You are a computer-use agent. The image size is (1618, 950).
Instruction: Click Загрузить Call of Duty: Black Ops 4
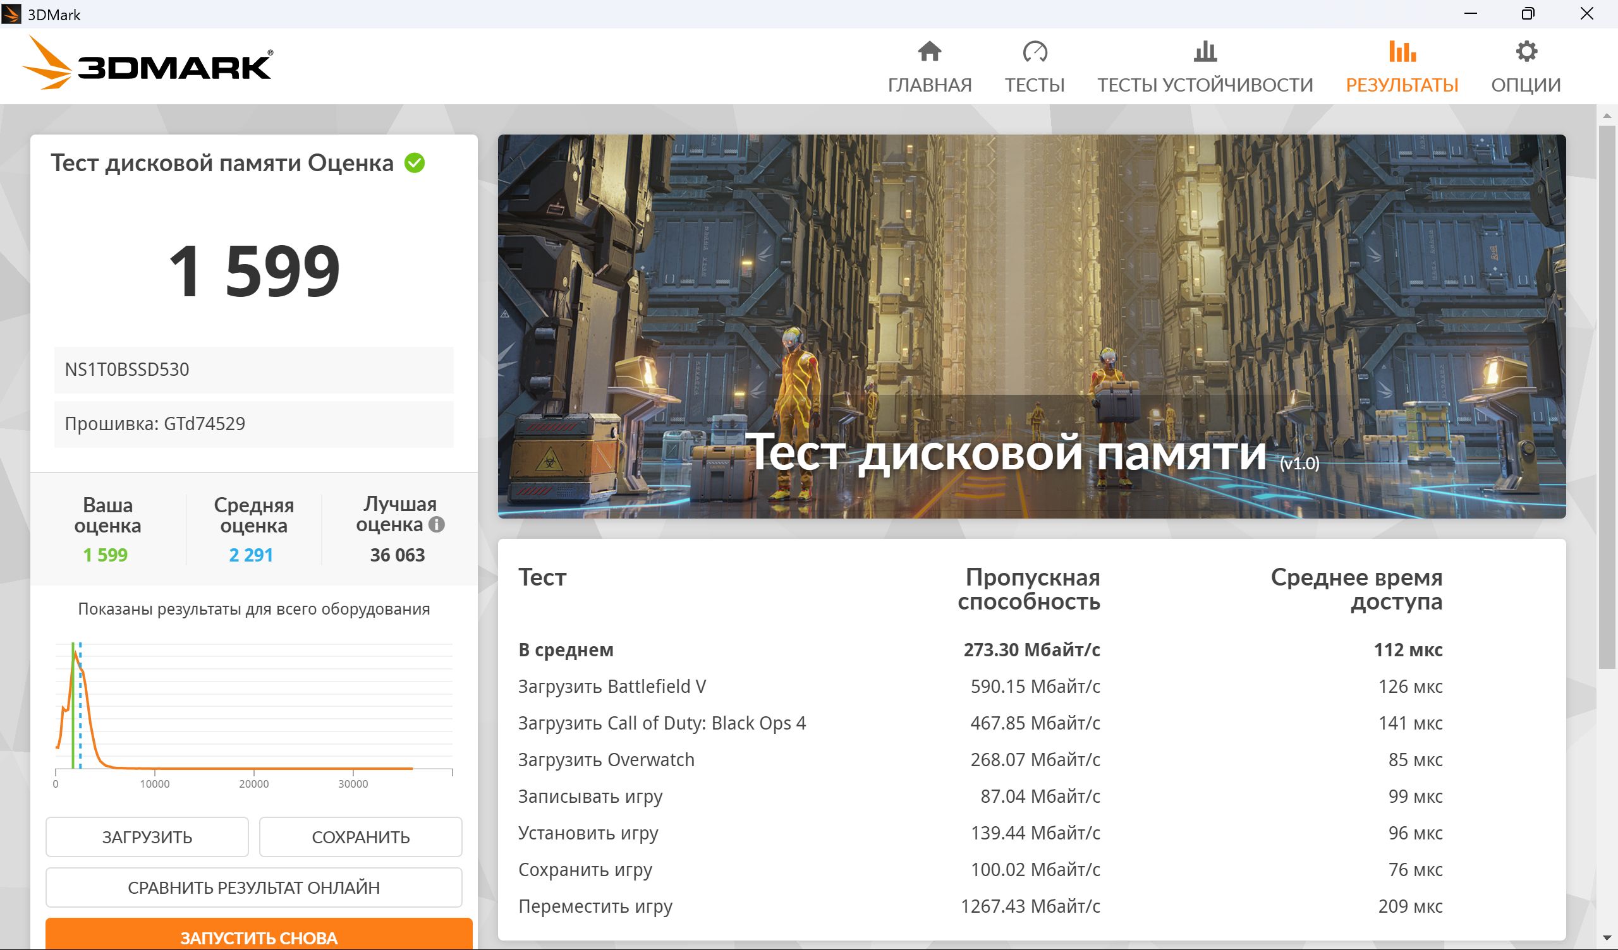662,723
